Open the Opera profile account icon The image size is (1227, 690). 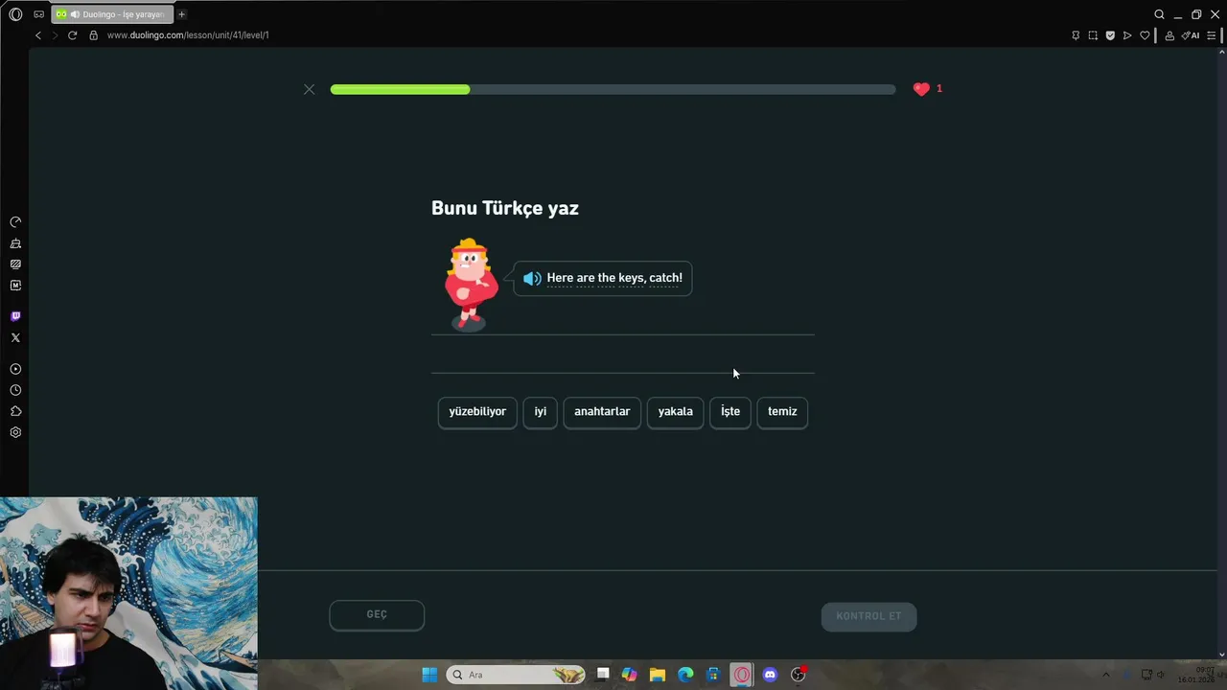(1169, 35)
